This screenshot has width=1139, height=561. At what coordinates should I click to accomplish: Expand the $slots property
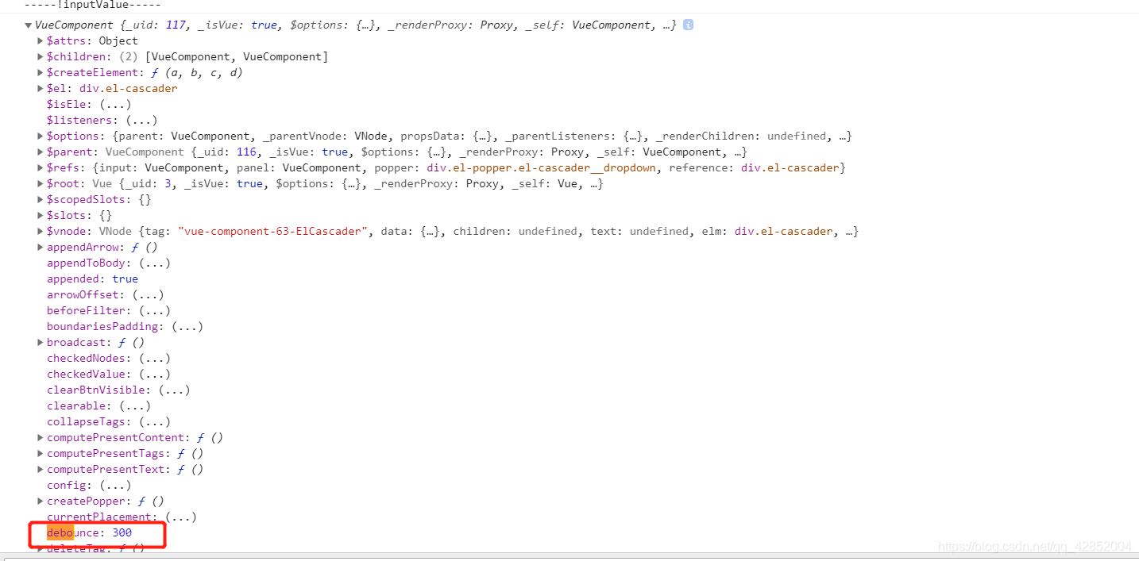click(x=41, y=215)
